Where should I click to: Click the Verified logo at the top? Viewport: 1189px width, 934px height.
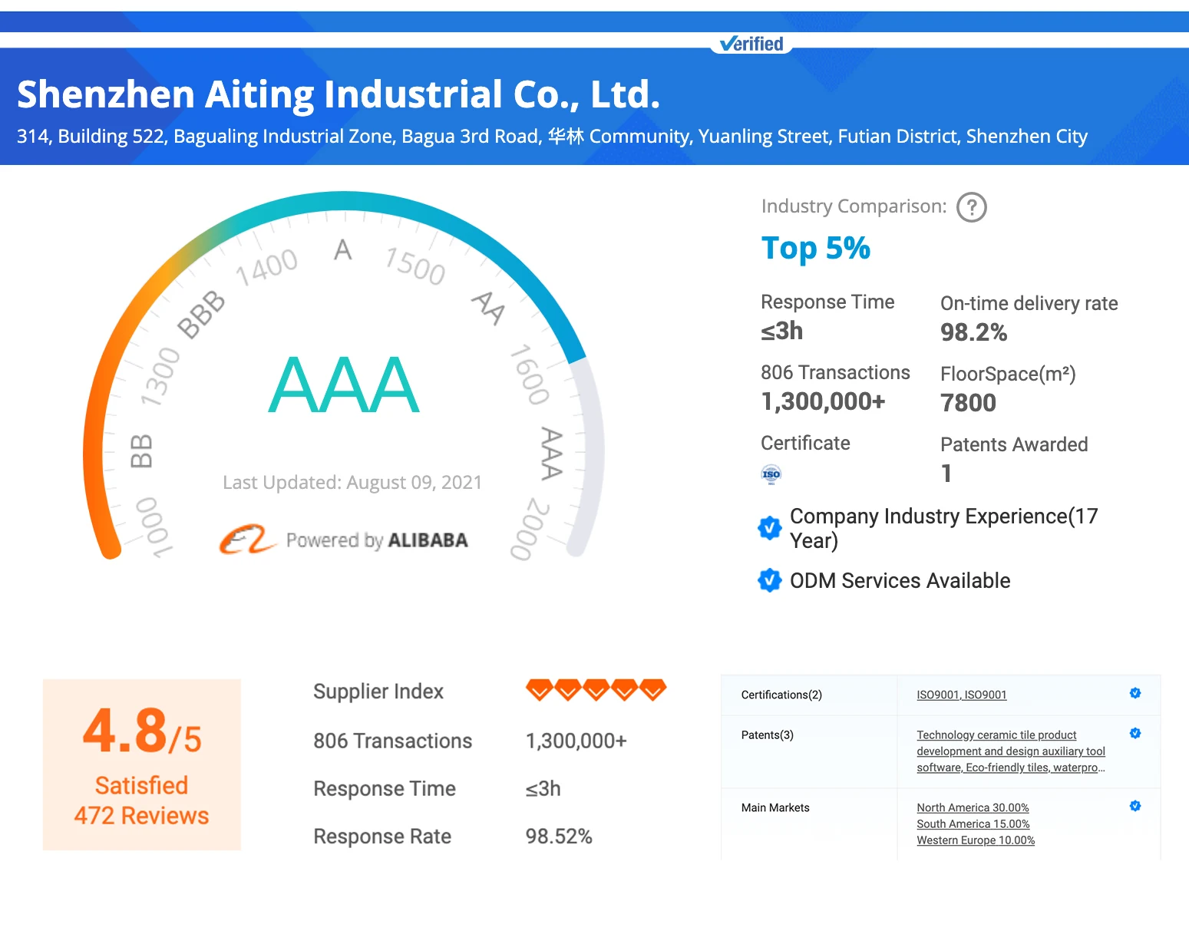(751, 44)
